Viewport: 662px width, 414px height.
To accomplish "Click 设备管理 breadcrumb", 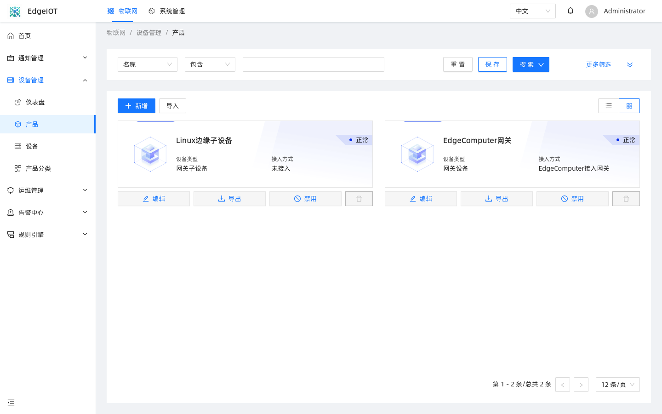I will [x=149, y=33].
